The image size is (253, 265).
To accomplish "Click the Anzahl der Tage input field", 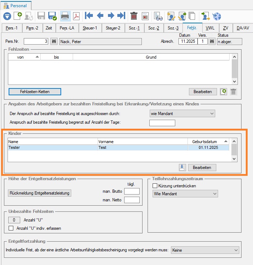I will 162,123.
